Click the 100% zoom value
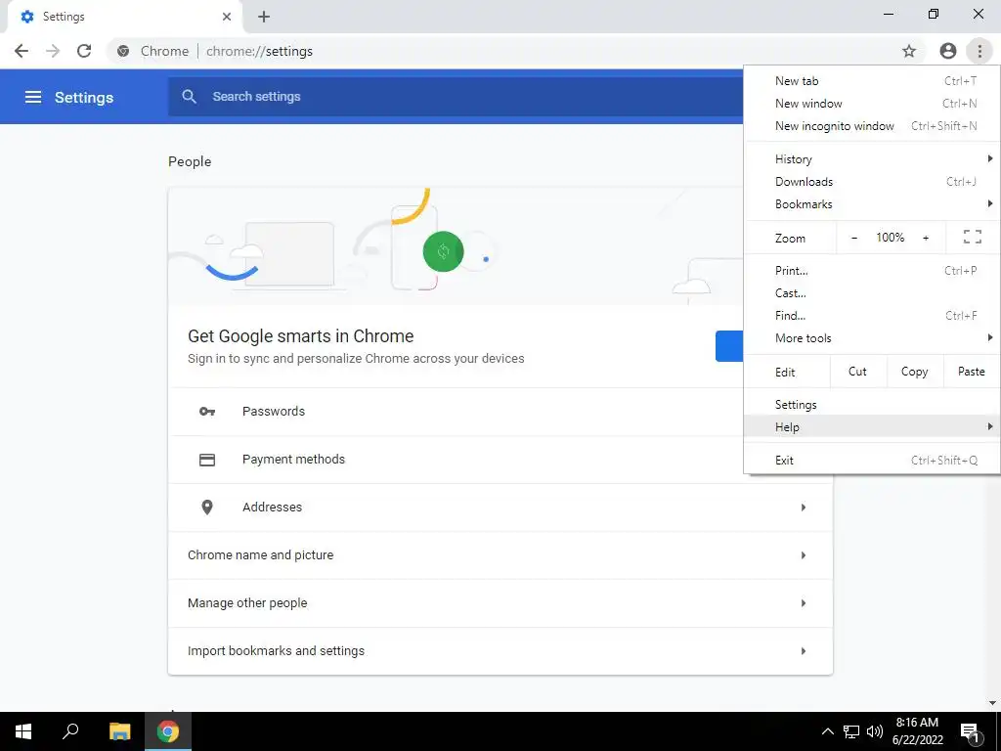 pos(890,238)
